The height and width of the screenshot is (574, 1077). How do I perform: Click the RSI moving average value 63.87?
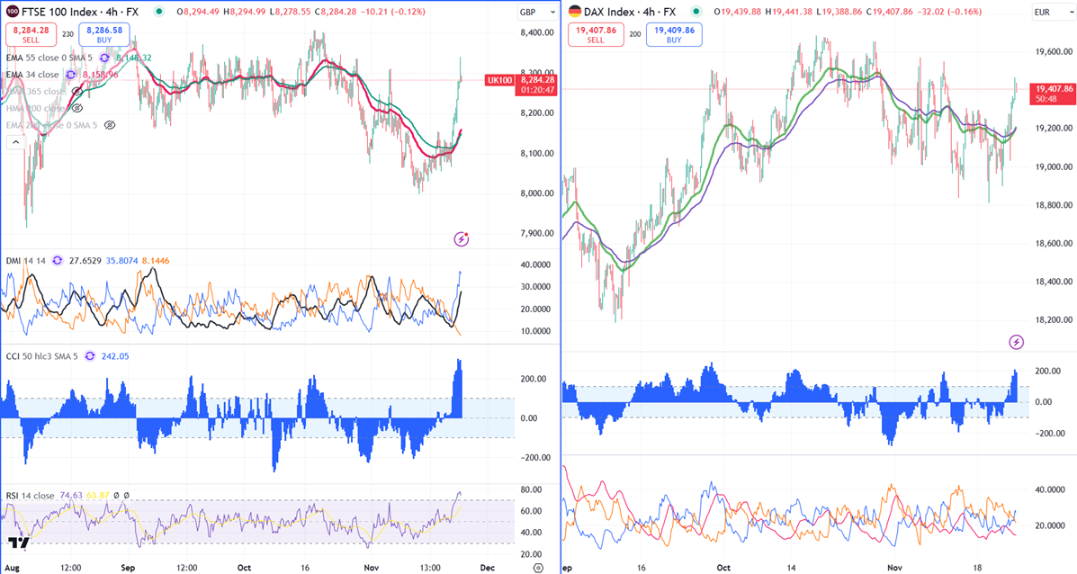coord(98,496)
